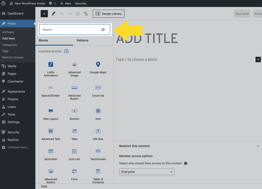The width and height of the screenshot is (262, 189).
Task: Click the access help question mark
Action: (x=186, y=163)
